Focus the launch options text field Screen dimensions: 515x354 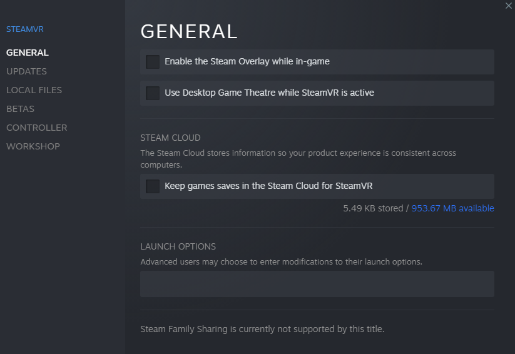click(x=317, y=284)
